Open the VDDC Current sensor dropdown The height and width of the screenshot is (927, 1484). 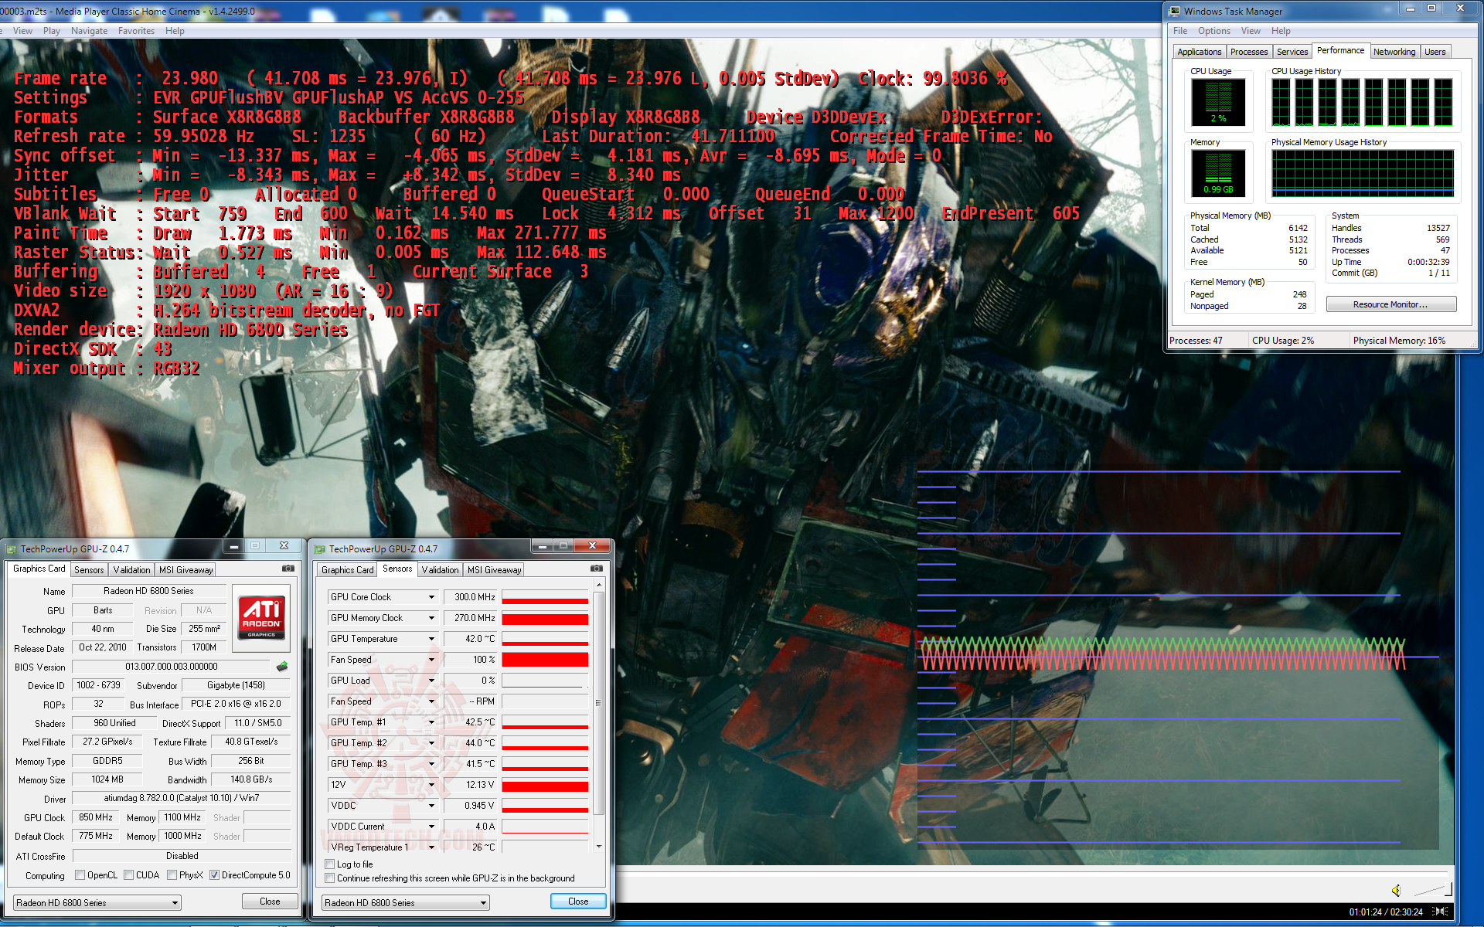click(x=431, y=827)
